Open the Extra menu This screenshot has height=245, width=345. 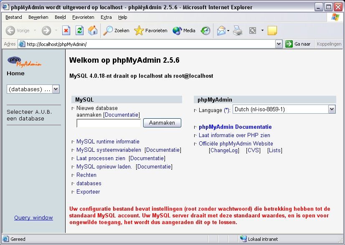[x=106, y=17]
